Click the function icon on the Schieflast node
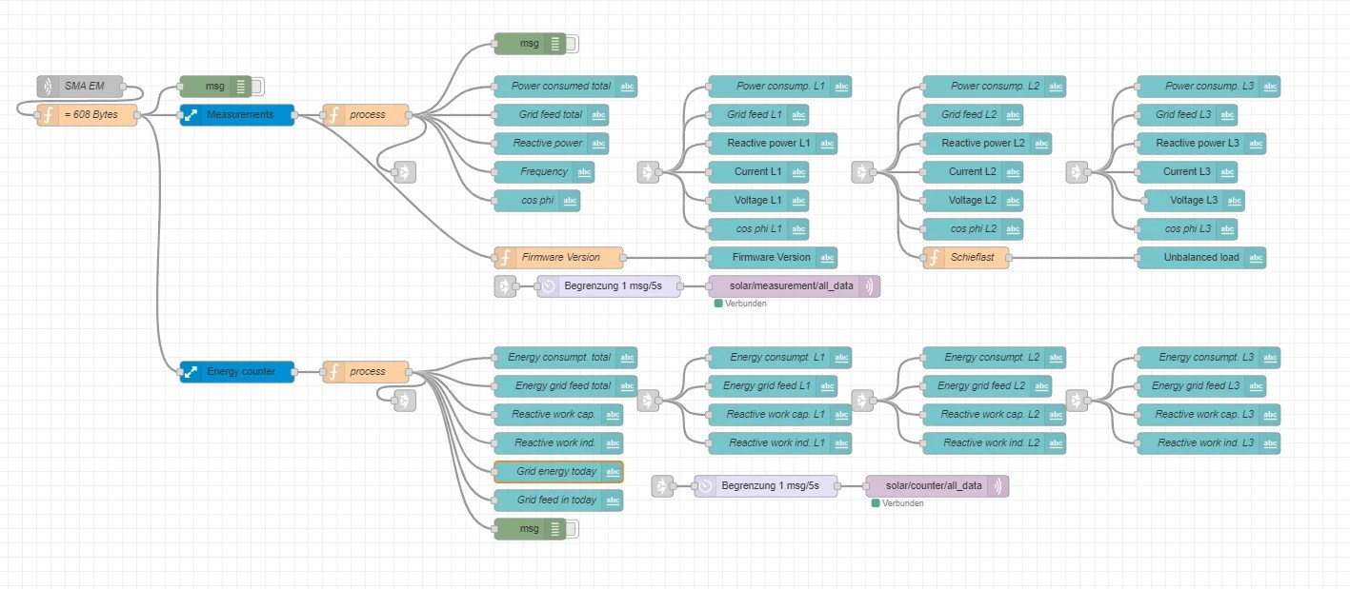 click(x=935, y=257)
